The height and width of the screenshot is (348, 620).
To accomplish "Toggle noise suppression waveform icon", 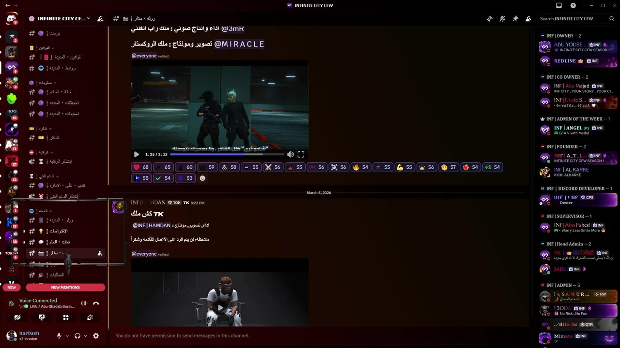I will tap(84, 304).
